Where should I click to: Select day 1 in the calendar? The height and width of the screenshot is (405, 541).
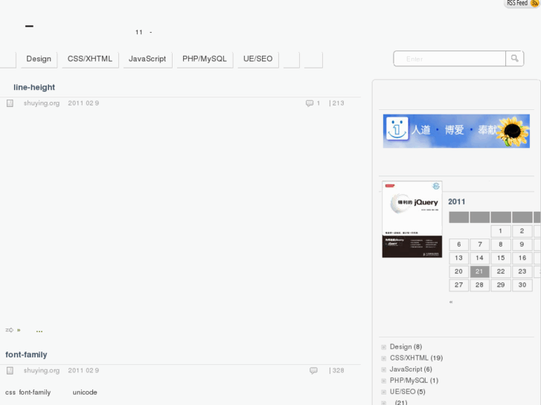501,231
